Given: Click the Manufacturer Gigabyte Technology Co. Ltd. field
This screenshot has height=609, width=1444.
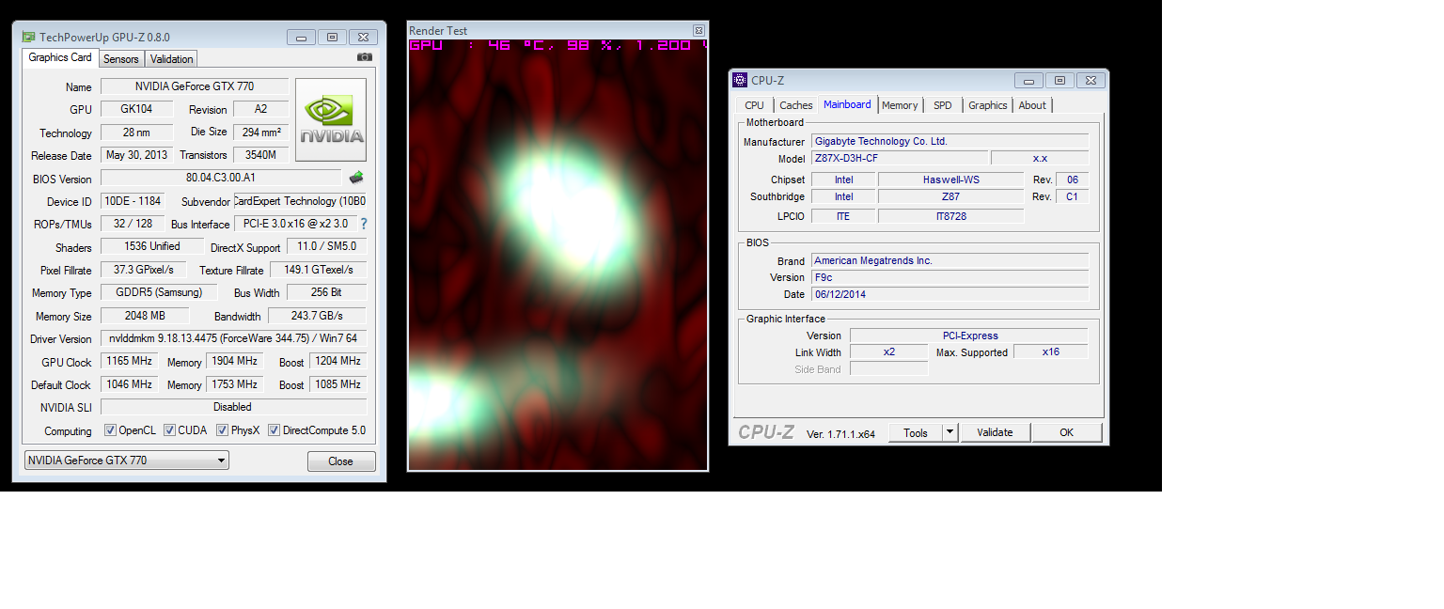Looking at the screenshot, I should (x=950, y=141).
